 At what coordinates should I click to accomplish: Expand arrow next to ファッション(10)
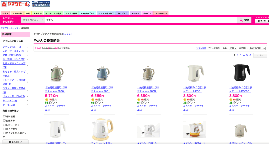(27, 47)
